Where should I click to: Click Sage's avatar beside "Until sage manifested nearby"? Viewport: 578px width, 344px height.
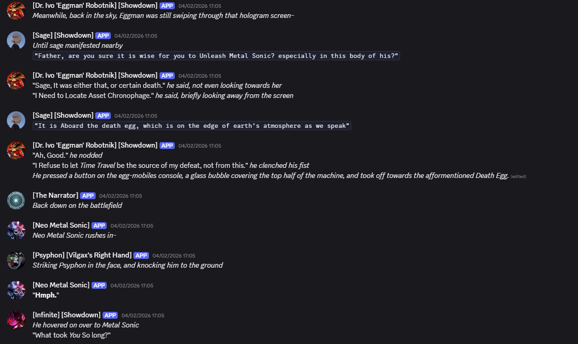tap(16, 40)
